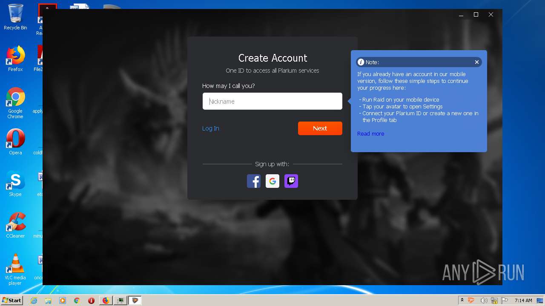Select the Skype desktop shortcut
Viewport: 545px width, 306px height.
15,184
